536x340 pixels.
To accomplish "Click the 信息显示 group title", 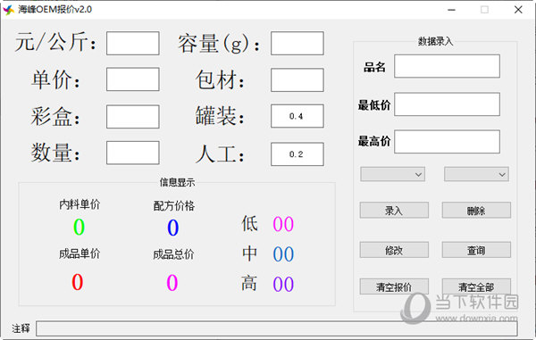I will click(178, 182).
